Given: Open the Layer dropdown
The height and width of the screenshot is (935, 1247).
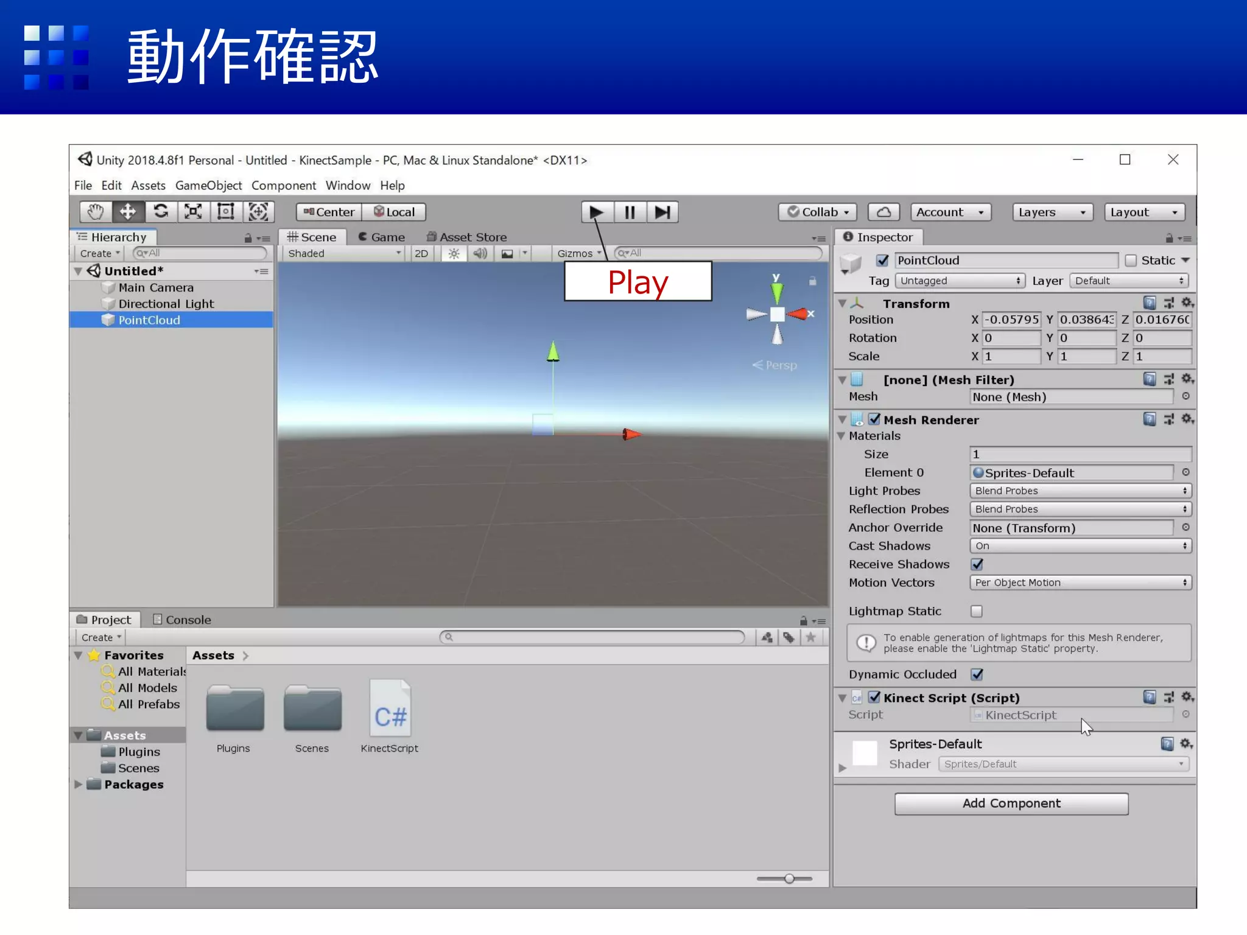Looking at the screenshot, I should click(1129, 281).
